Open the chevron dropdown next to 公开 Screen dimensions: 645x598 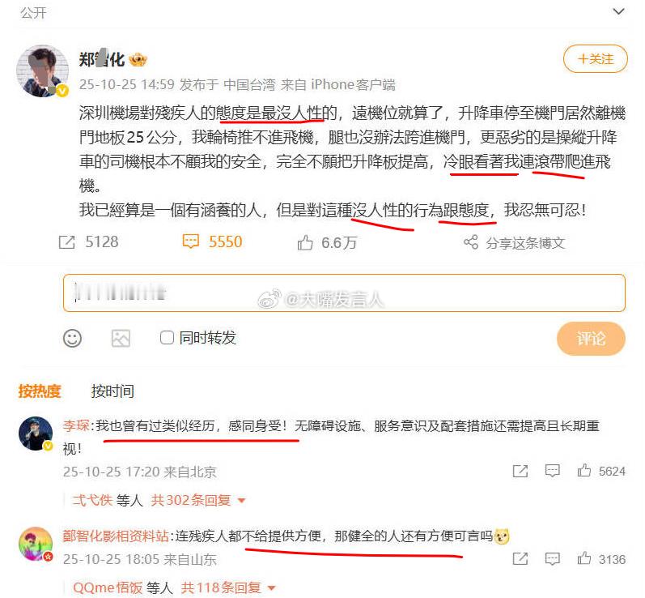click(x=618, y=11)
